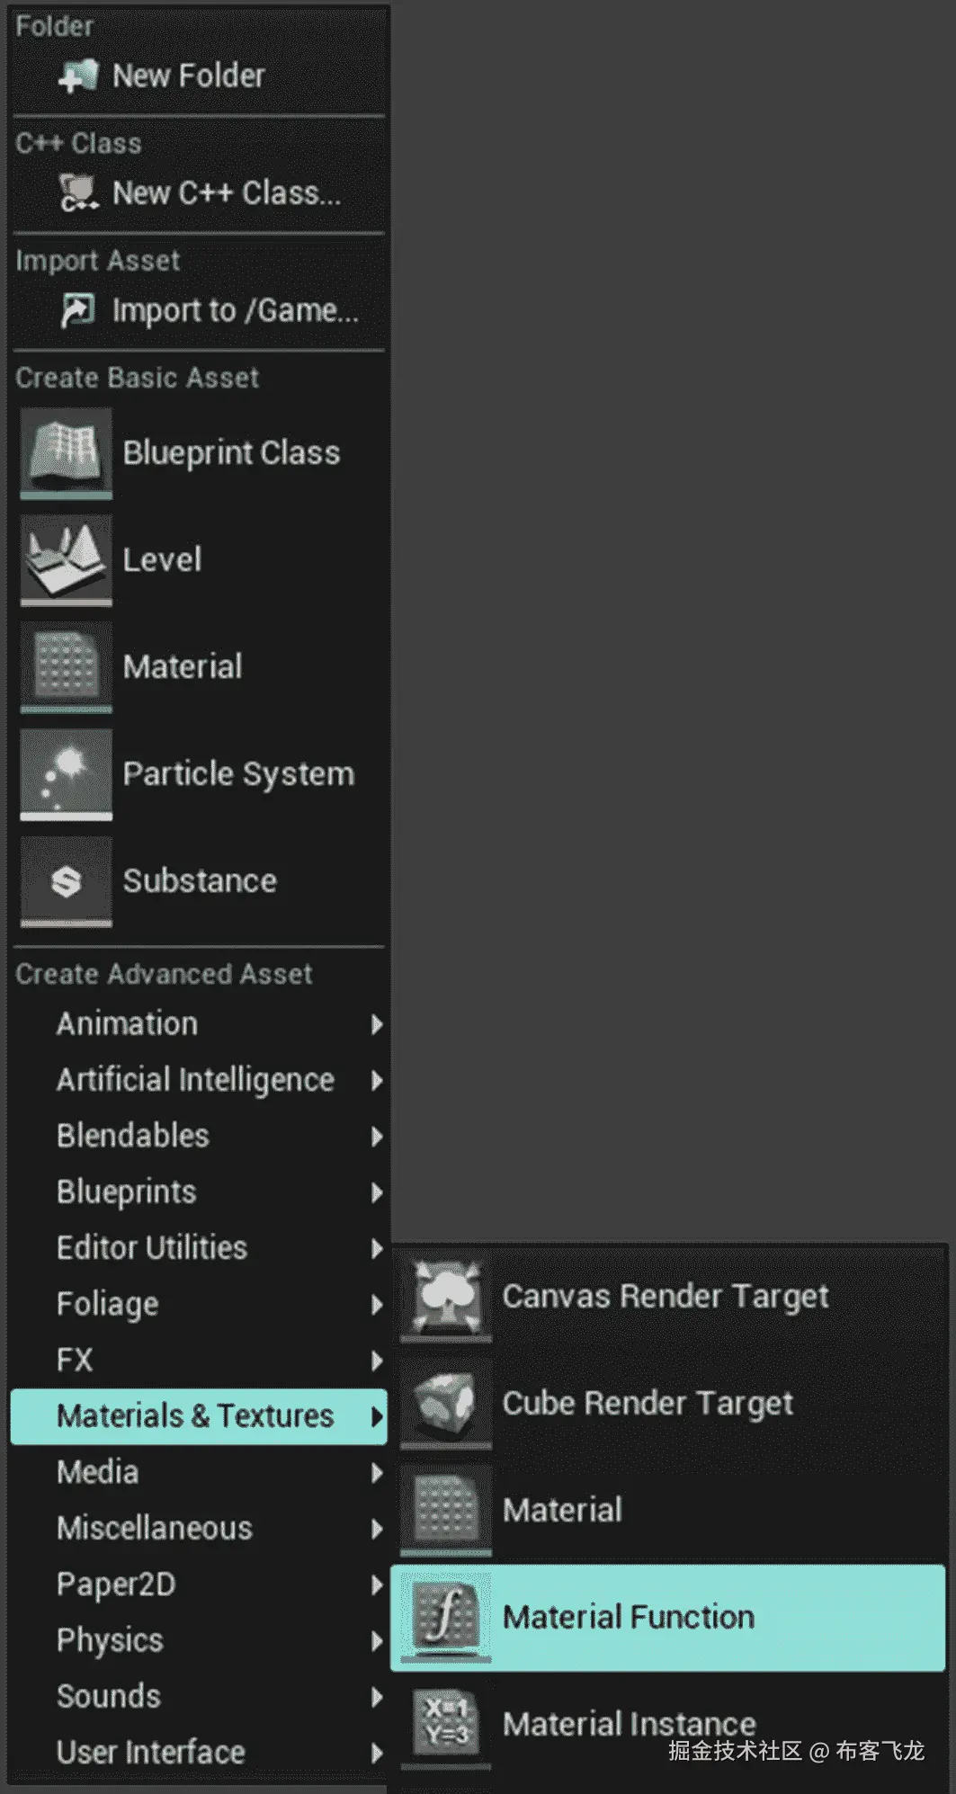Viewport: 956px width, 1794px height.
Task: Choose Material under Create Basic Asset
Action: (182, 666)
